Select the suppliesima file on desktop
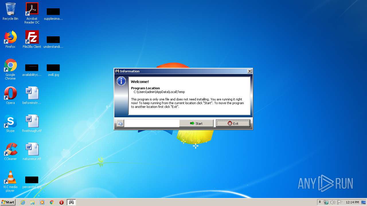Screen dimensions: 367x206 [53, 14]
